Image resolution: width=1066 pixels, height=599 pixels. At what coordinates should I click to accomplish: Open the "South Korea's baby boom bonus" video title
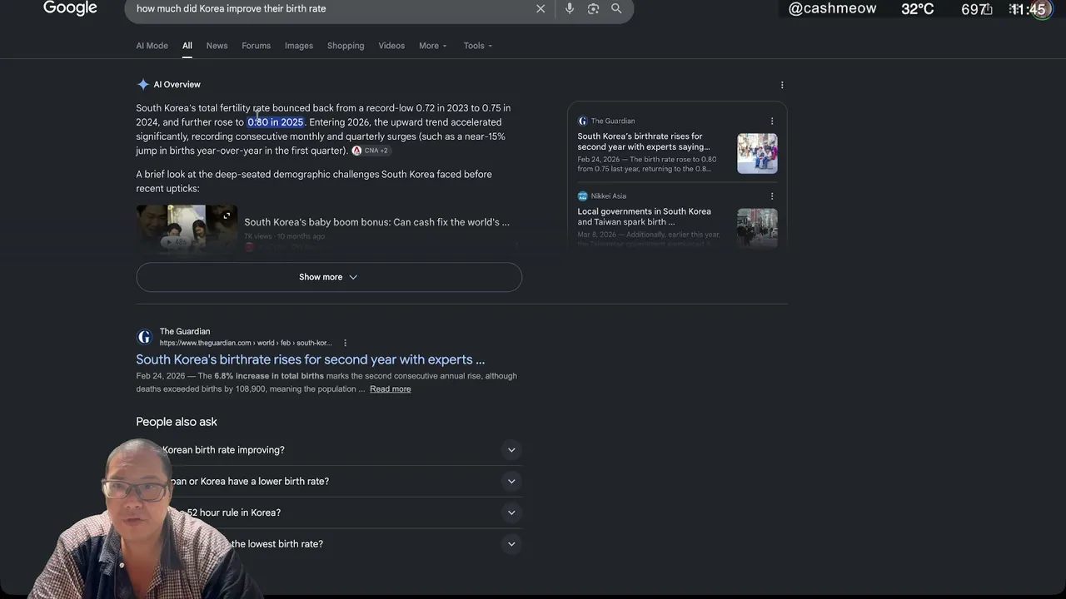(x=376, y=222)
